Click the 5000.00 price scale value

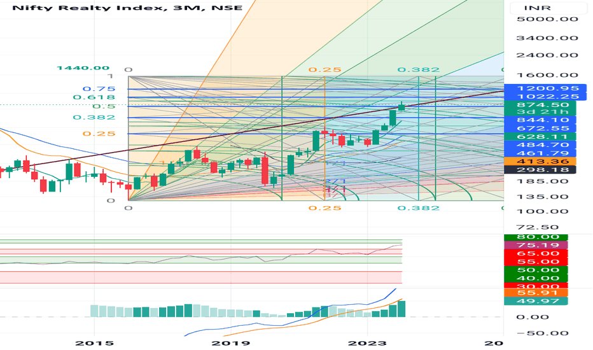(547, 19)
